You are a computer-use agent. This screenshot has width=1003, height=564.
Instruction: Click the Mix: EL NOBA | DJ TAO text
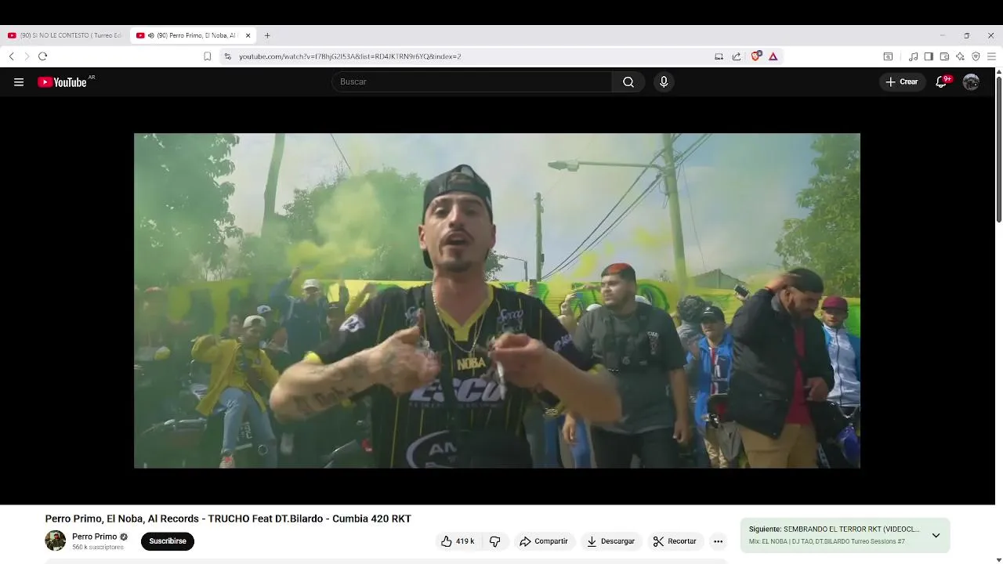[827, 542]
